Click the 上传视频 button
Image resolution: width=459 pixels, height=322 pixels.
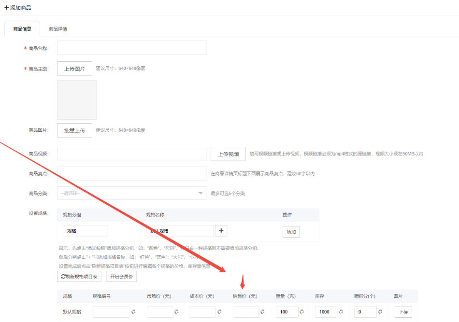pos(228,154)
